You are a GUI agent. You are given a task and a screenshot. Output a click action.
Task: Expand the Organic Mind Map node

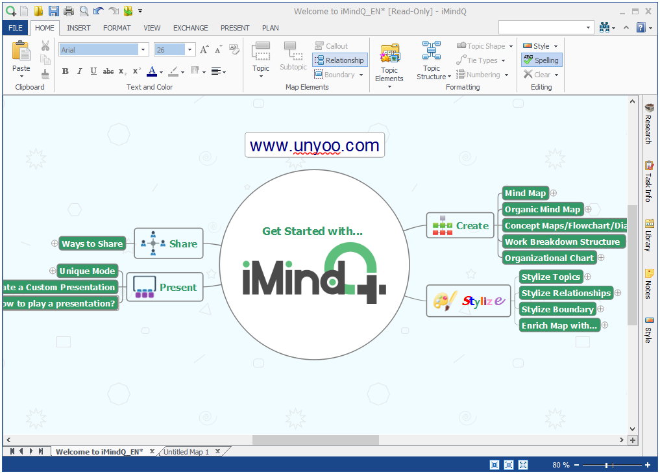pos(588,209)
